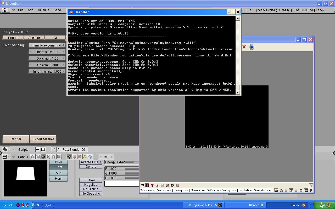
Task: Open the window type selector with 'i' icon
Action: [x=6, y=10]
